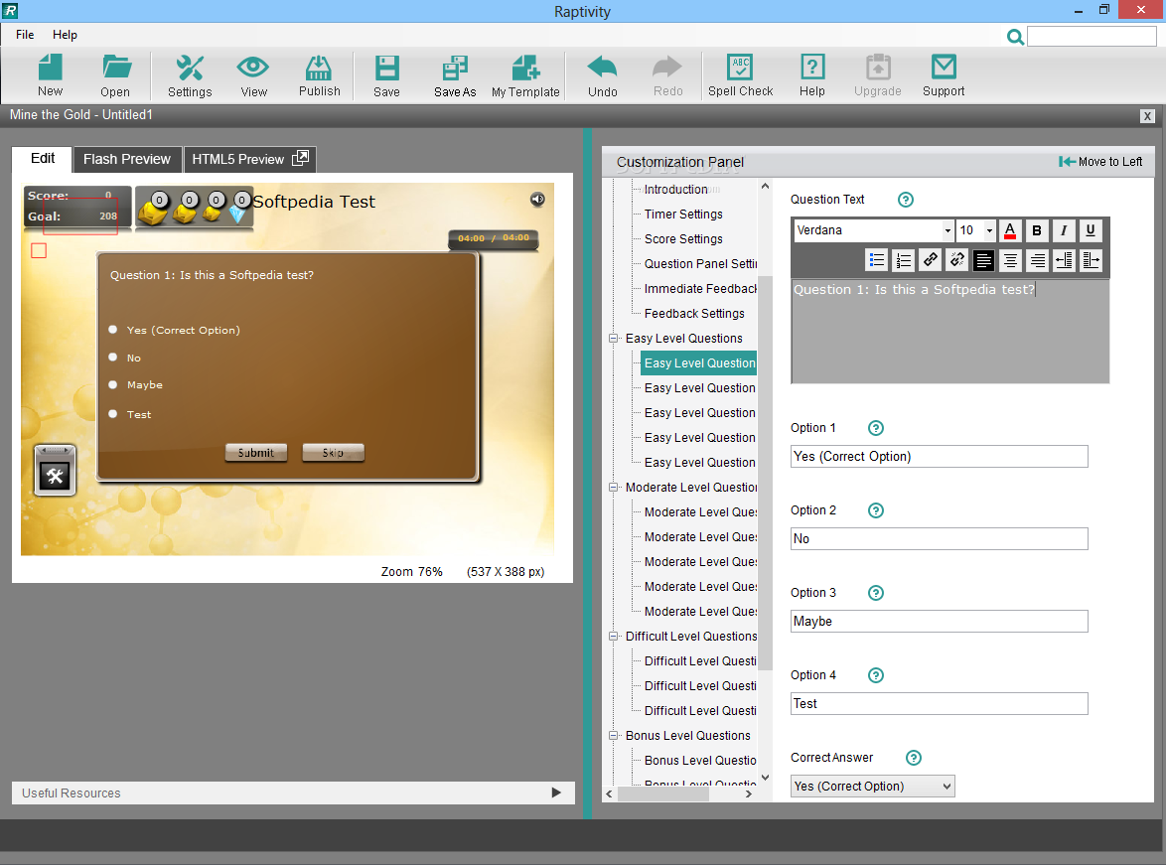Click the Undo arrow icon
Viewport: 1166px width, 865px height.
602,75
